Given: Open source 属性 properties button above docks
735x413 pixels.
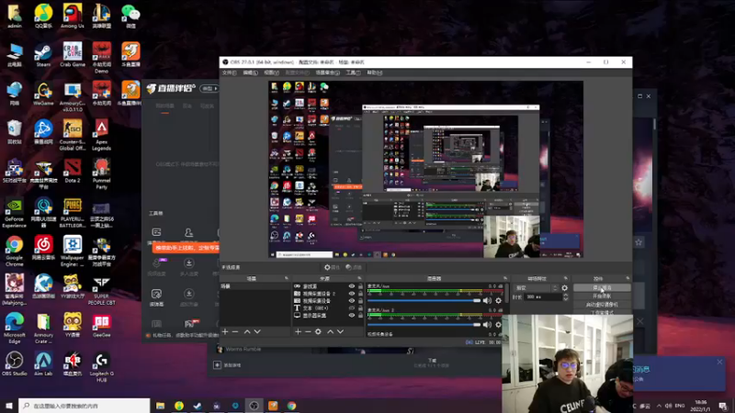Looking at the screenshot, I should pos(332,267).
